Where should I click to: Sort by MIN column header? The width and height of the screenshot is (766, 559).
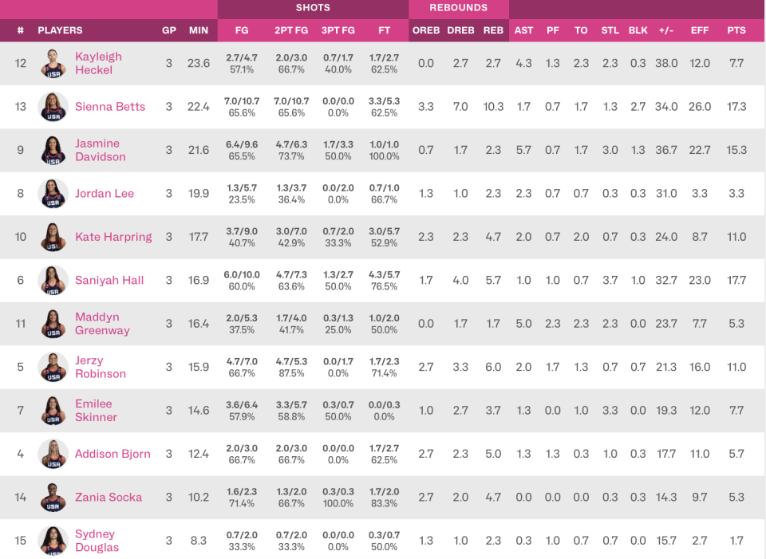(x=199, y=30)
